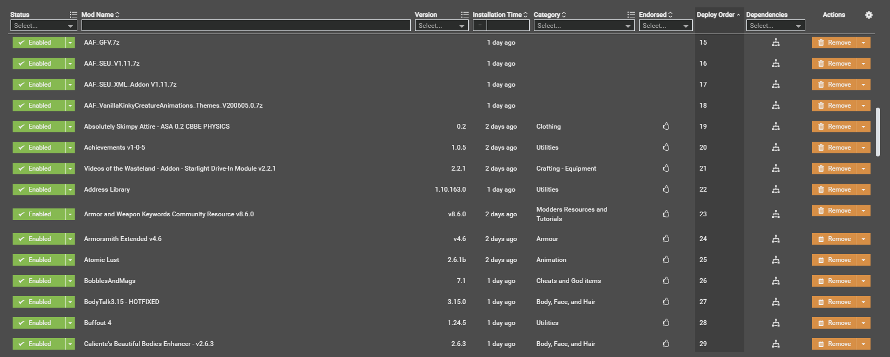Click the Mod Name filter text field
The height and width of the screenshot is (357, 890).
point(246,25)
